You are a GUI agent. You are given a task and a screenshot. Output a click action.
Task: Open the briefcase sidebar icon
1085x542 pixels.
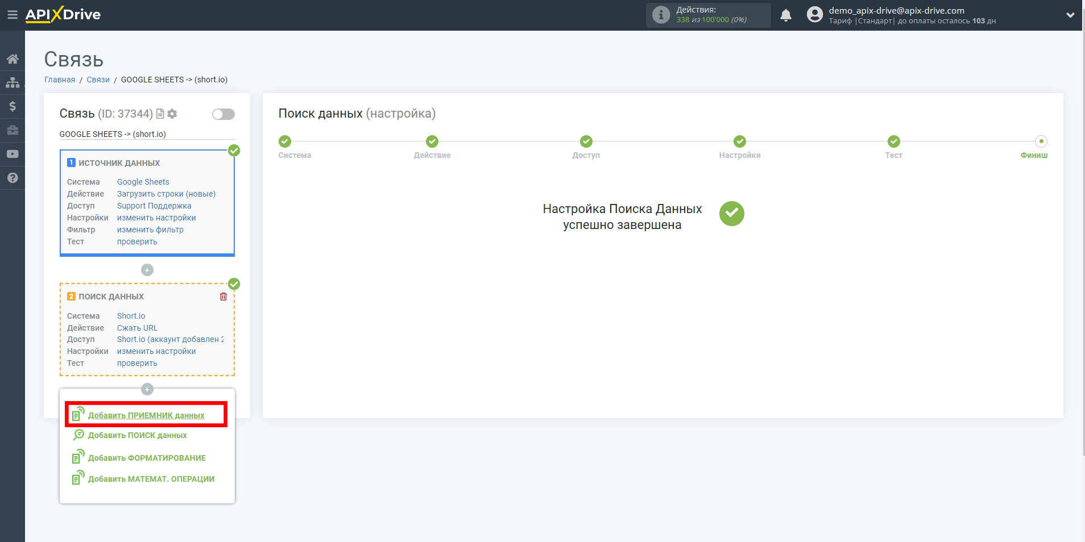[x=13, y=130]
